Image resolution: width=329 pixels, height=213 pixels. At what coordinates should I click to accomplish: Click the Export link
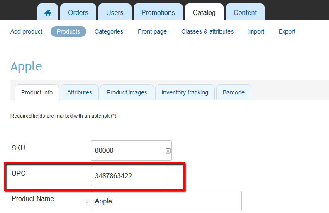287,31
